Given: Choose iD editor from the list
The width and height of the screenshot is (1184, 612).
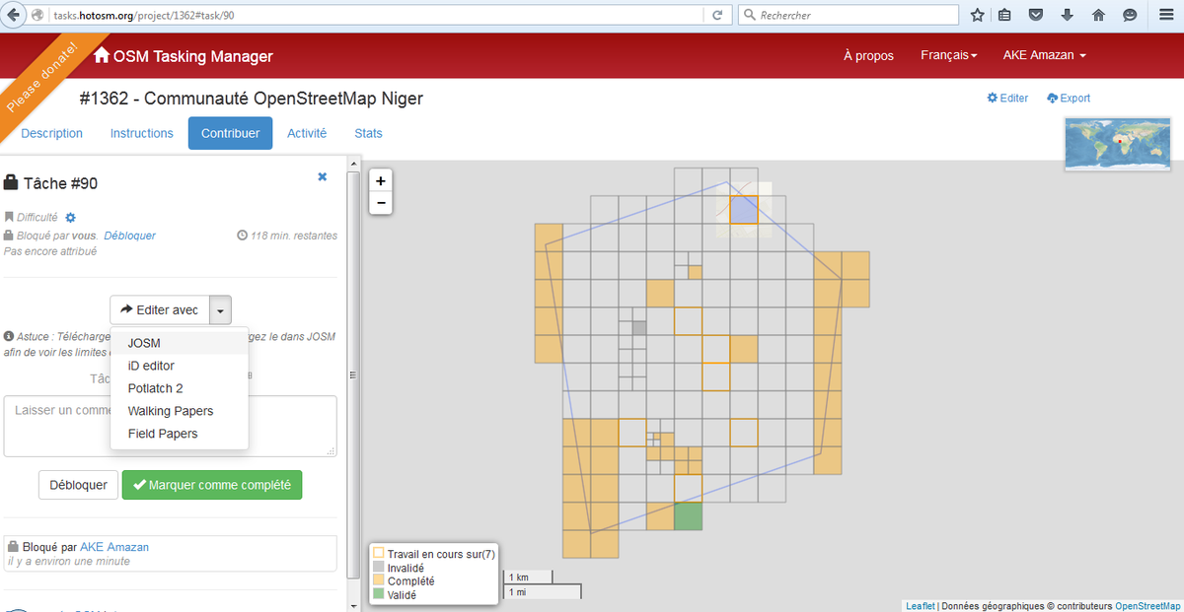Looking at the screenshot, I should pyautogui.click(x=180, y=366).
